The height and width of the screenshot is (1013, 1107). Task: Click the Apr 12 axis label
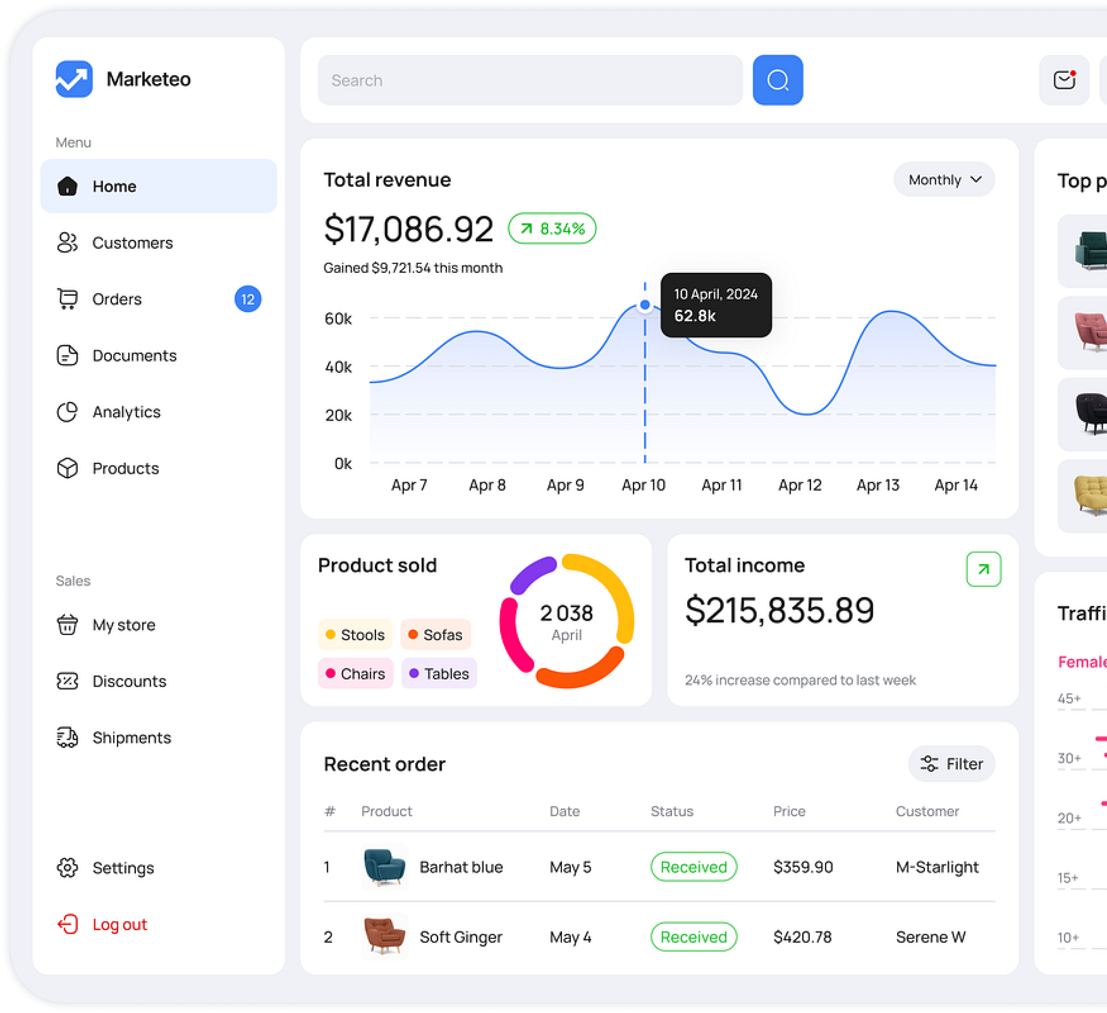click(799, 485)
